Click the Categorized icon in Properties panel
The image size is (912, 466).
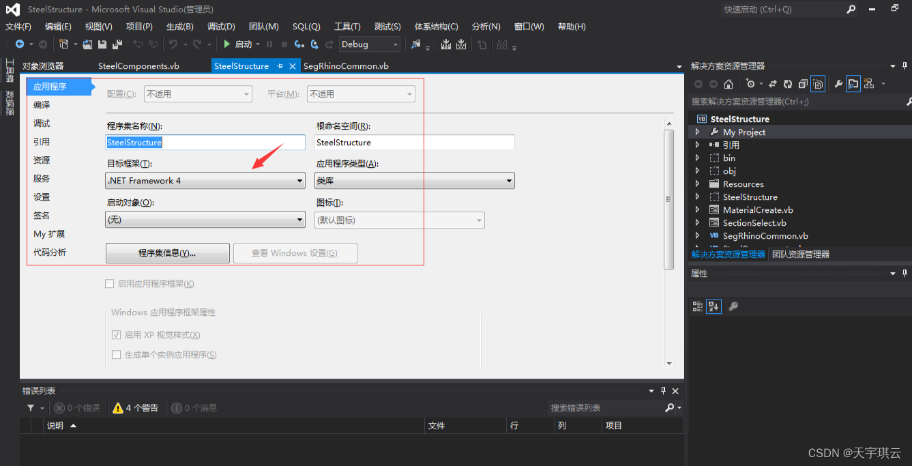point(698,306)
